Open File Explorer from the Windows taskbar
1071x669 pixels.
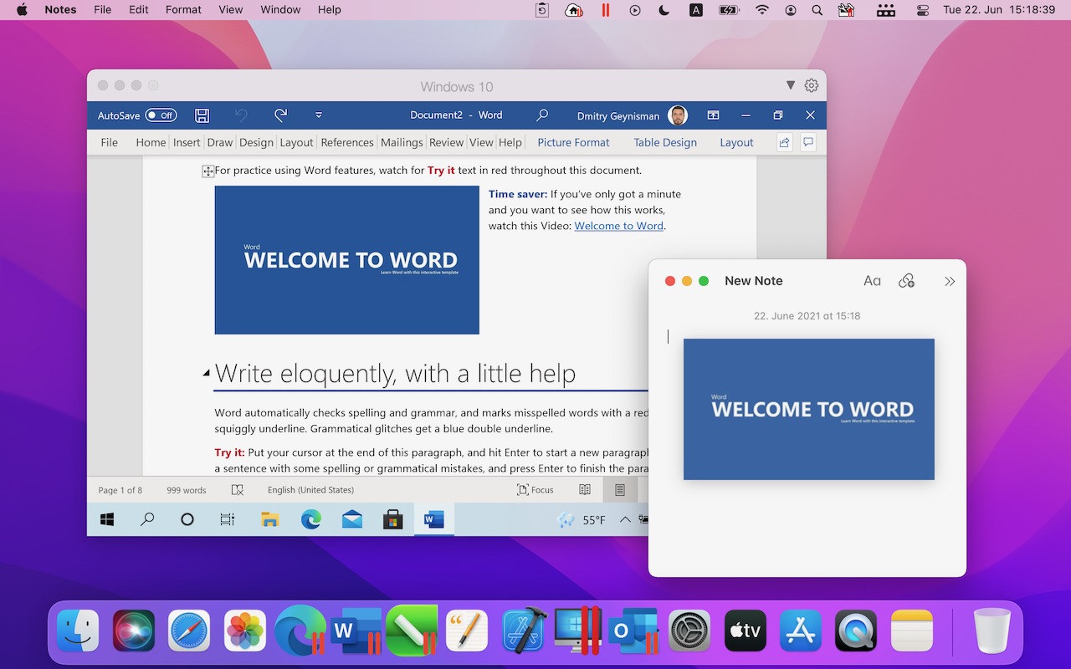(x=269, y=519)
